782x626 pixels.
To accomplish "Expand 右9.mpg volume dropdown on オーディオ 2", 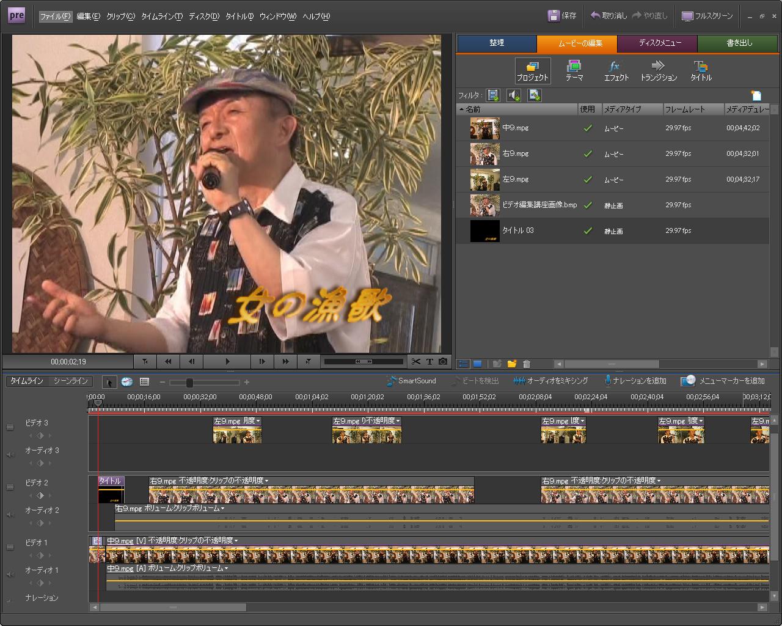I will 222,509.
